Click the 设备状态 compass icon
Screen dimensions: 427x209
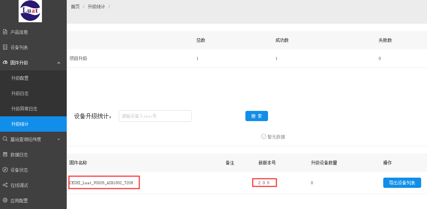coord(5,170)
